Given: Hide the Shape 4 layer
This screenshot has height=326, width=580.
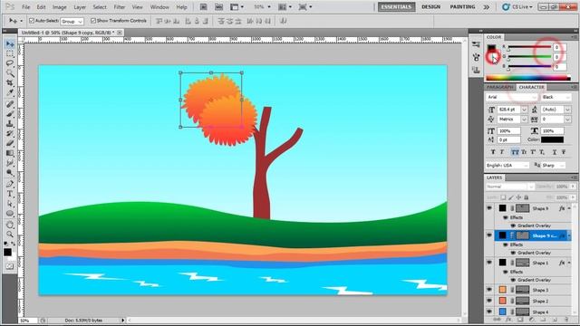Looking at the screenshot, I should tap(489, 312).
